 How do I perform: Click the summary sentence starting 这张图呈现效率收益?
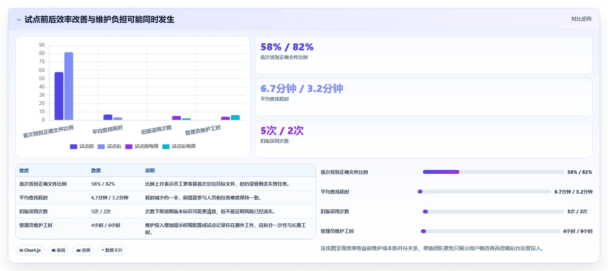pyautogui.click(x=432, y=249)
